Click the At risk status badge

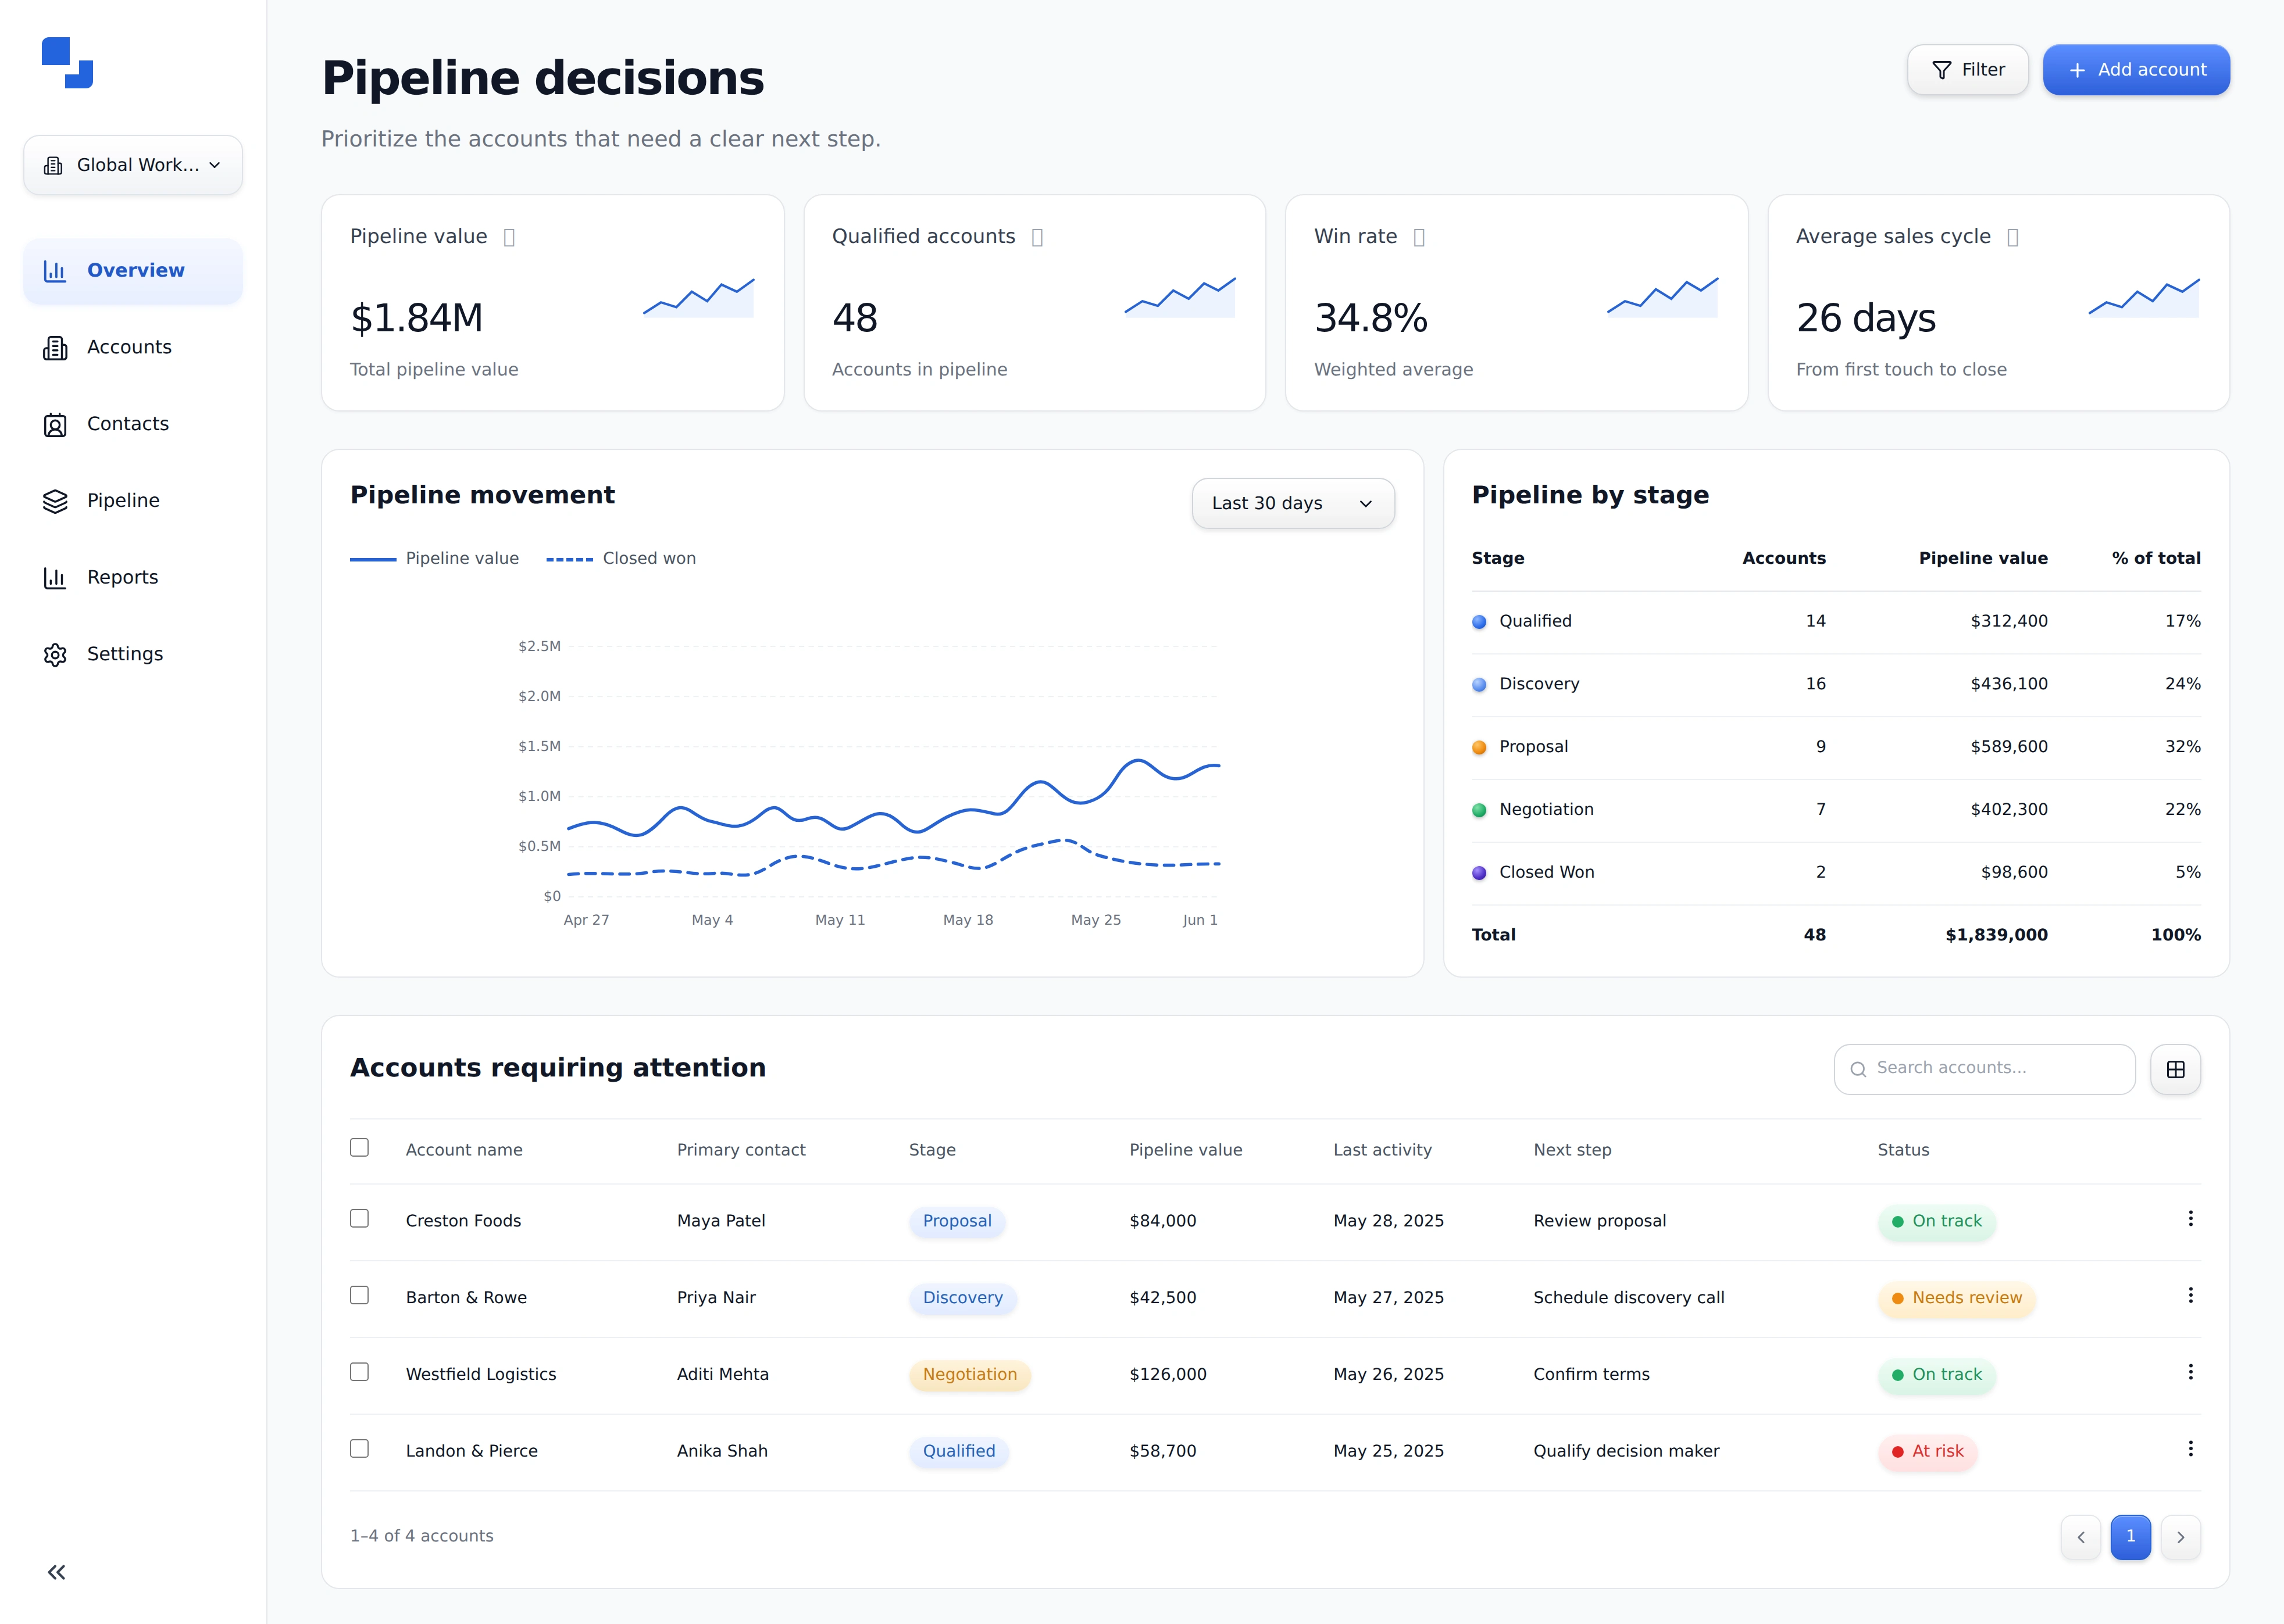pos(1927,1452)
